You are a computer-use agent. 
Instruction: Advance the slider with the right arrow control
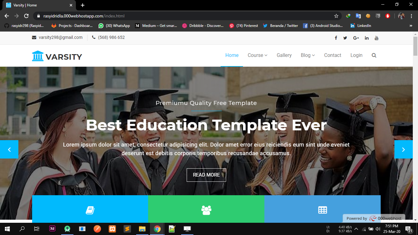tap(404, 149)
